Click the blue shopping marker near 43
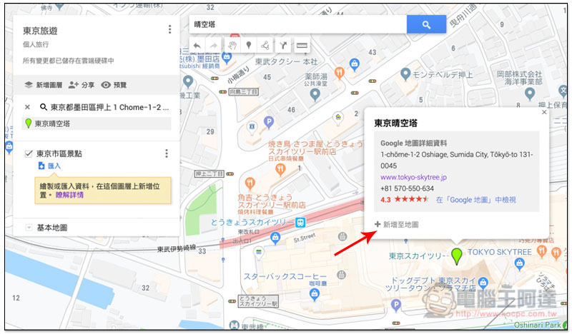This screenshot has width=572, height=334. pyautogui.click(x=354, y=64)
